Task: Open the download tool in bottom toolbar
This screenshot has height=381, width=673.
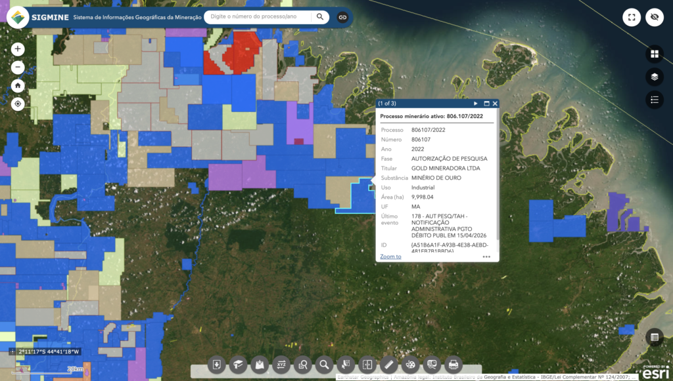Action: (217, 365)
